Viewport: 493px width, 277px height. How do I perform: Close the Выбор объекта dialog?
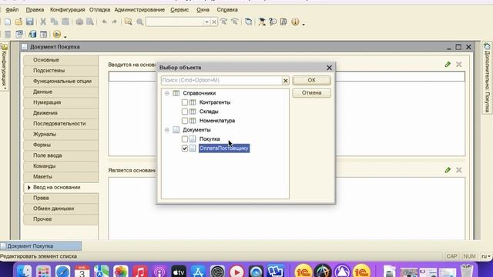click(x=329, y=68)
